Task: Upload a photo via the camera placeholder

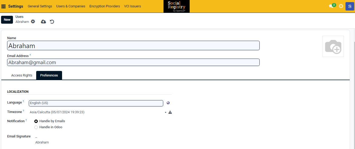Action: pyautogui.click(x=333, y=47)
